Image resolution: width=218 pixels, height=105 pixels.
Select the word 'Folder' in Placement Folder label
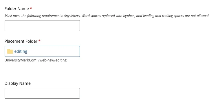point(32,41)
